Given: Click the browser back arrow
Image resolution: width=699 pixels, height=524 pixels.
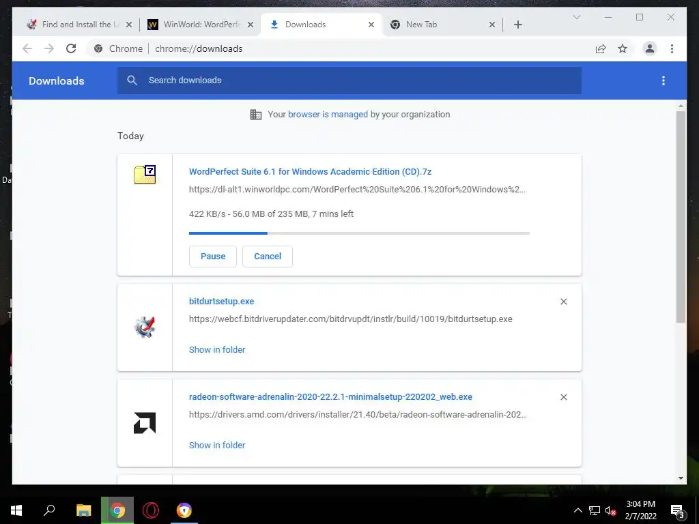Looking at the screenshot, I should (27, 48).
